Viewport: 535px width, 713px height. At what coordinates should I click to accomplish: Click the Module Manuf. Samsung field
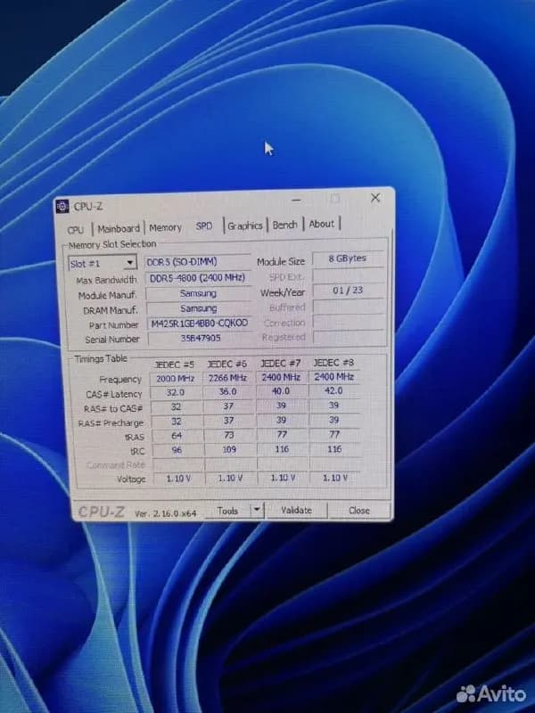[x=198, y=293]
